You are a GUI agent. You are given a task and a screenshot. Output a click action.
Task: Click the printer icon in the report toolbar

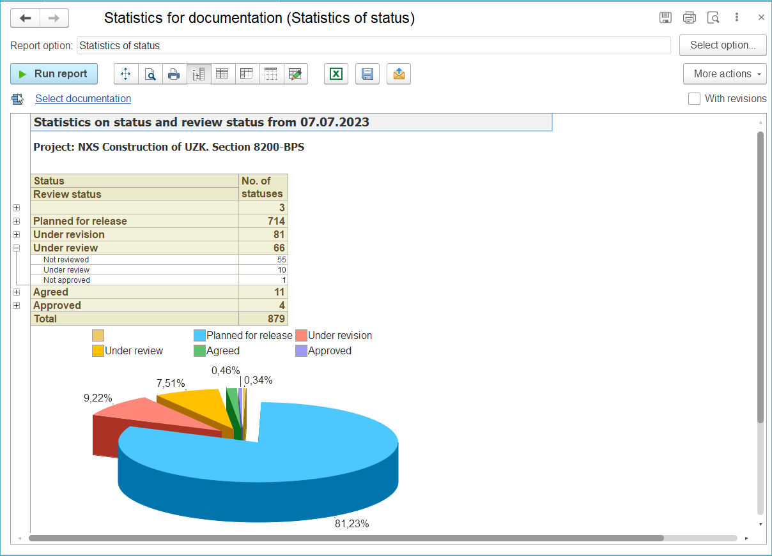pyautogui.click(x=174, y=74)
